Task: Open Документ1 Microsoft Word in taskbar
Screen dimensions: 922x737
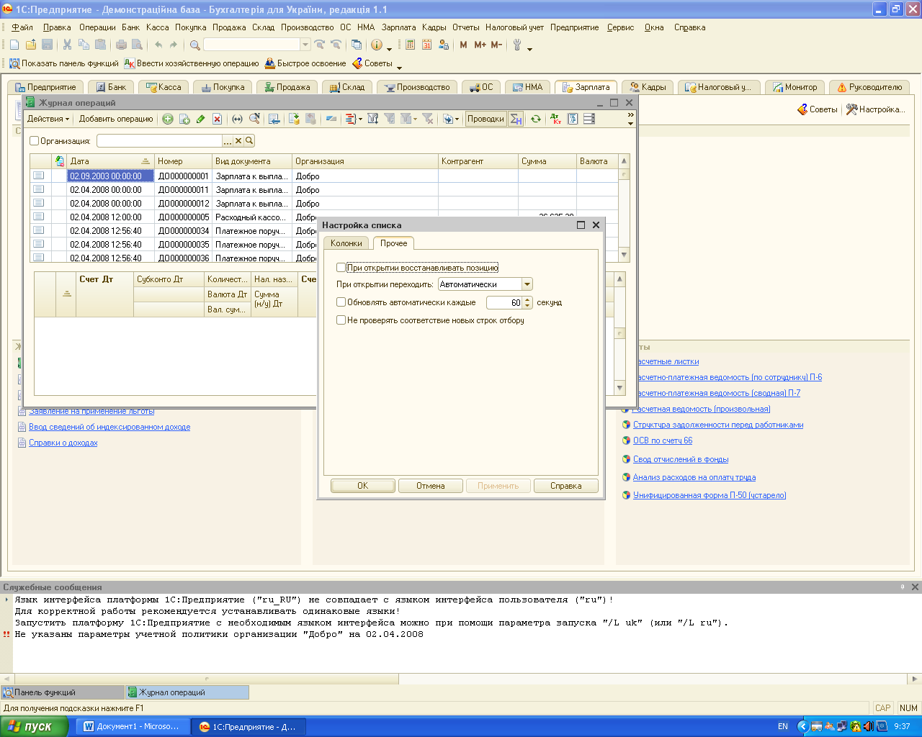Action: tap(133, 727)
